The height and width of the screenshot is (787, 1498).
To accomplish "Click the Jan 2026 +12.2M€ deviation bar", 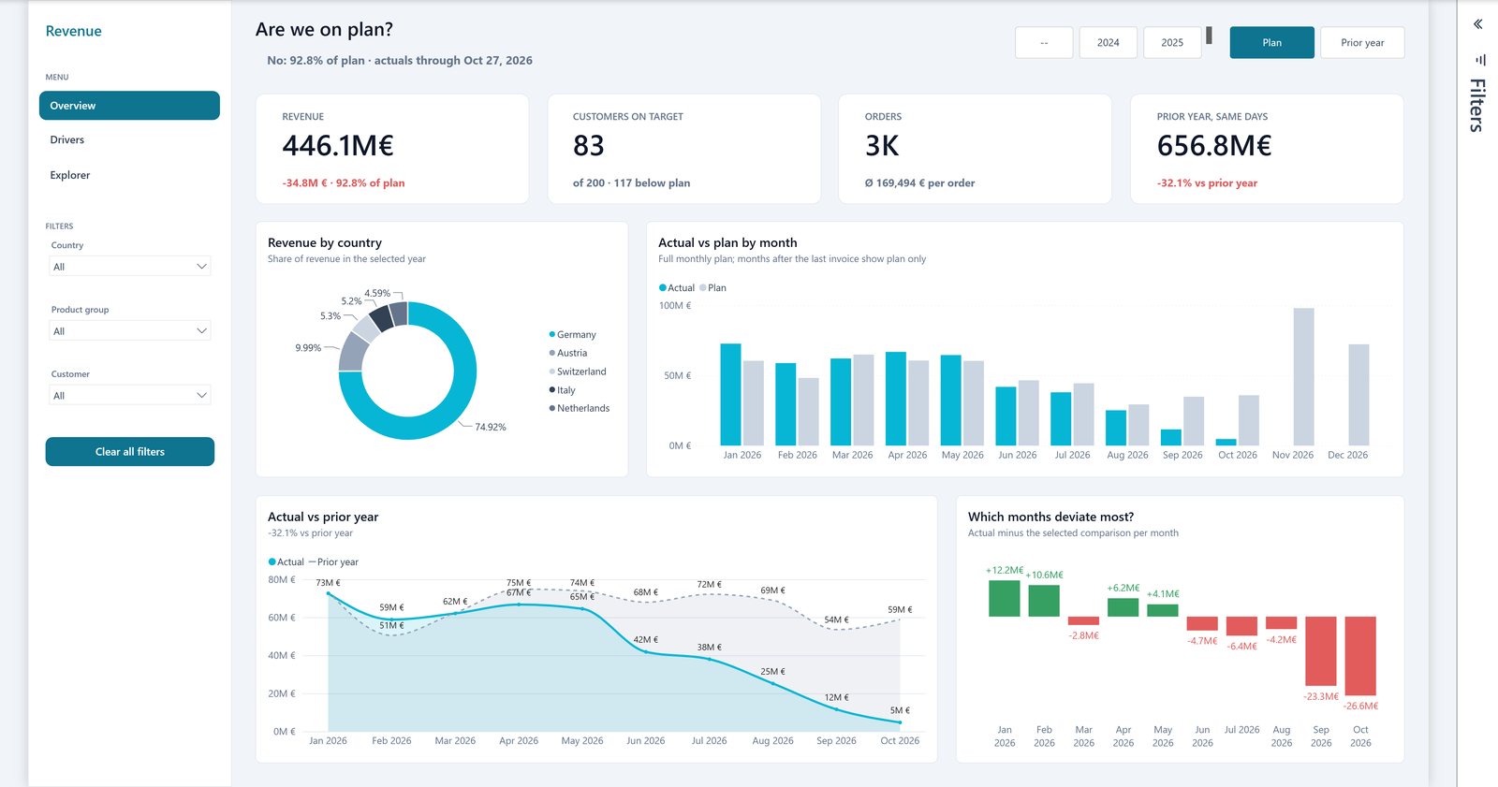I will point(1005,599).
